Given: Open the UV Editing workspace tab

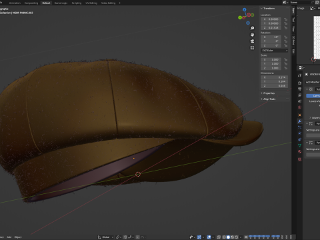Looking at the screenshot, I should click(x=91, y=3).
